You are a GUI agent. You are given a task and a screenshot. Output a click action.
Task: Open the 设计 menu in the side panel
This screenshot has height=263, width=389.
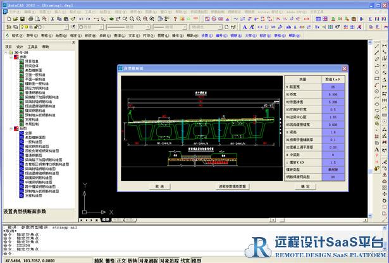point(20,46)
